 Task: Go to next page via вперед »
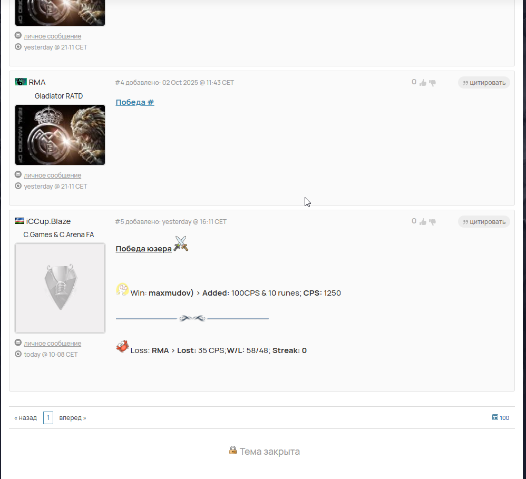tap(72, 418)
